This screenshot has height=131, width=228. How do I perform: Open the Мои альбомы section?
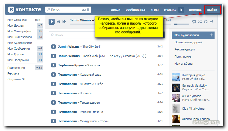coord(184,64)
